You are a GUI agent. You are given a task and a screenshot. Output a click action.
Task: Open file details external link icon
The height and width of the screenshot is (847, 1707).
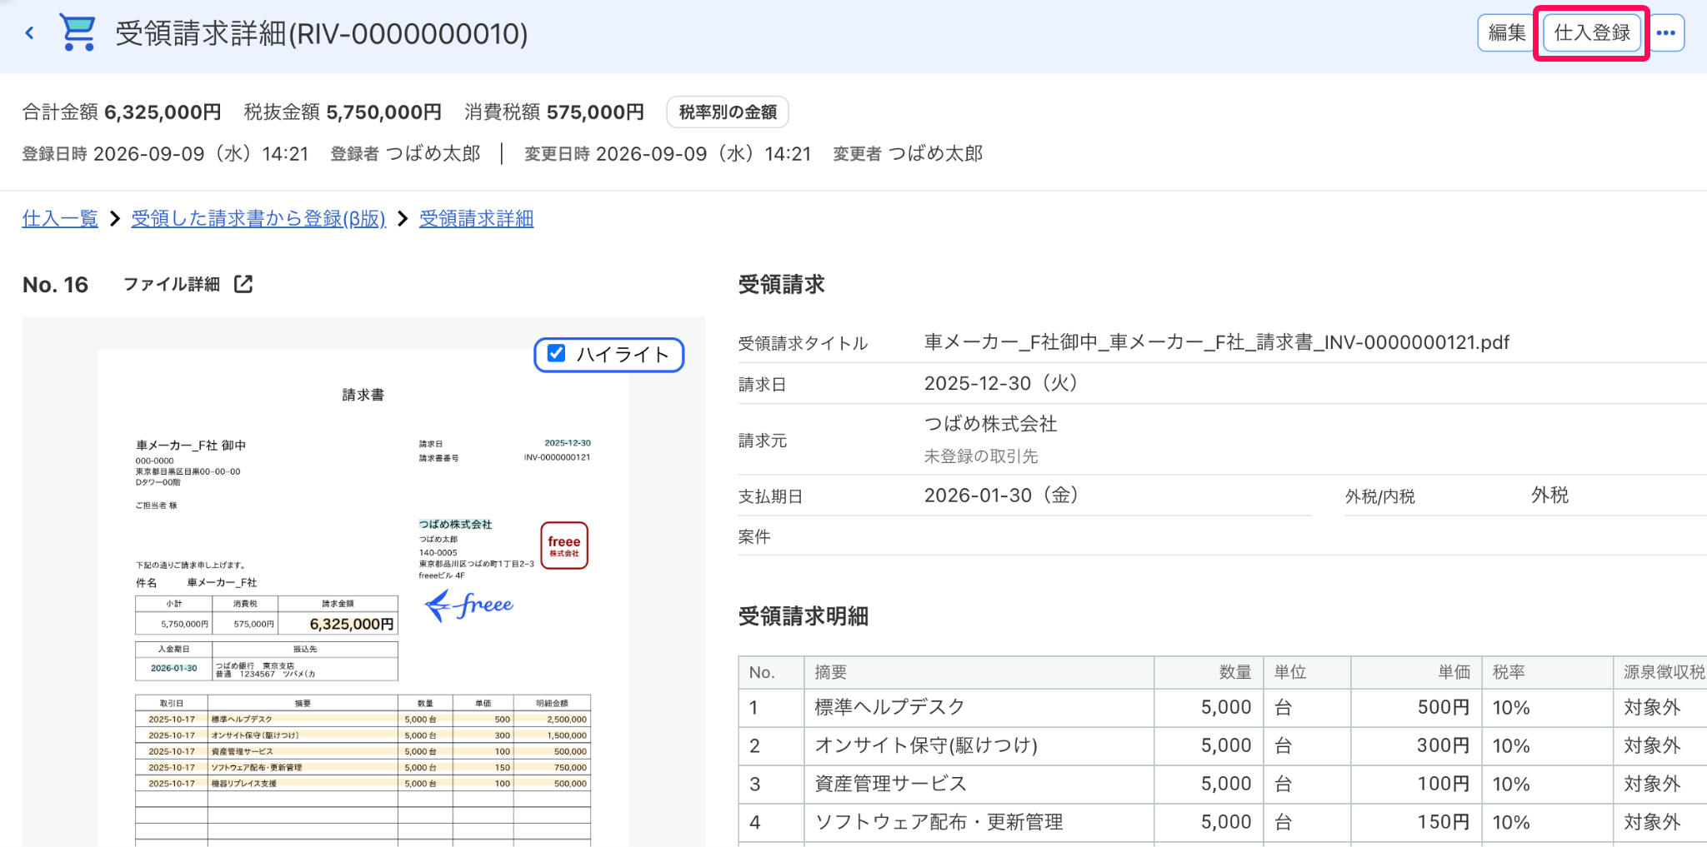click(x=243, y=284)
